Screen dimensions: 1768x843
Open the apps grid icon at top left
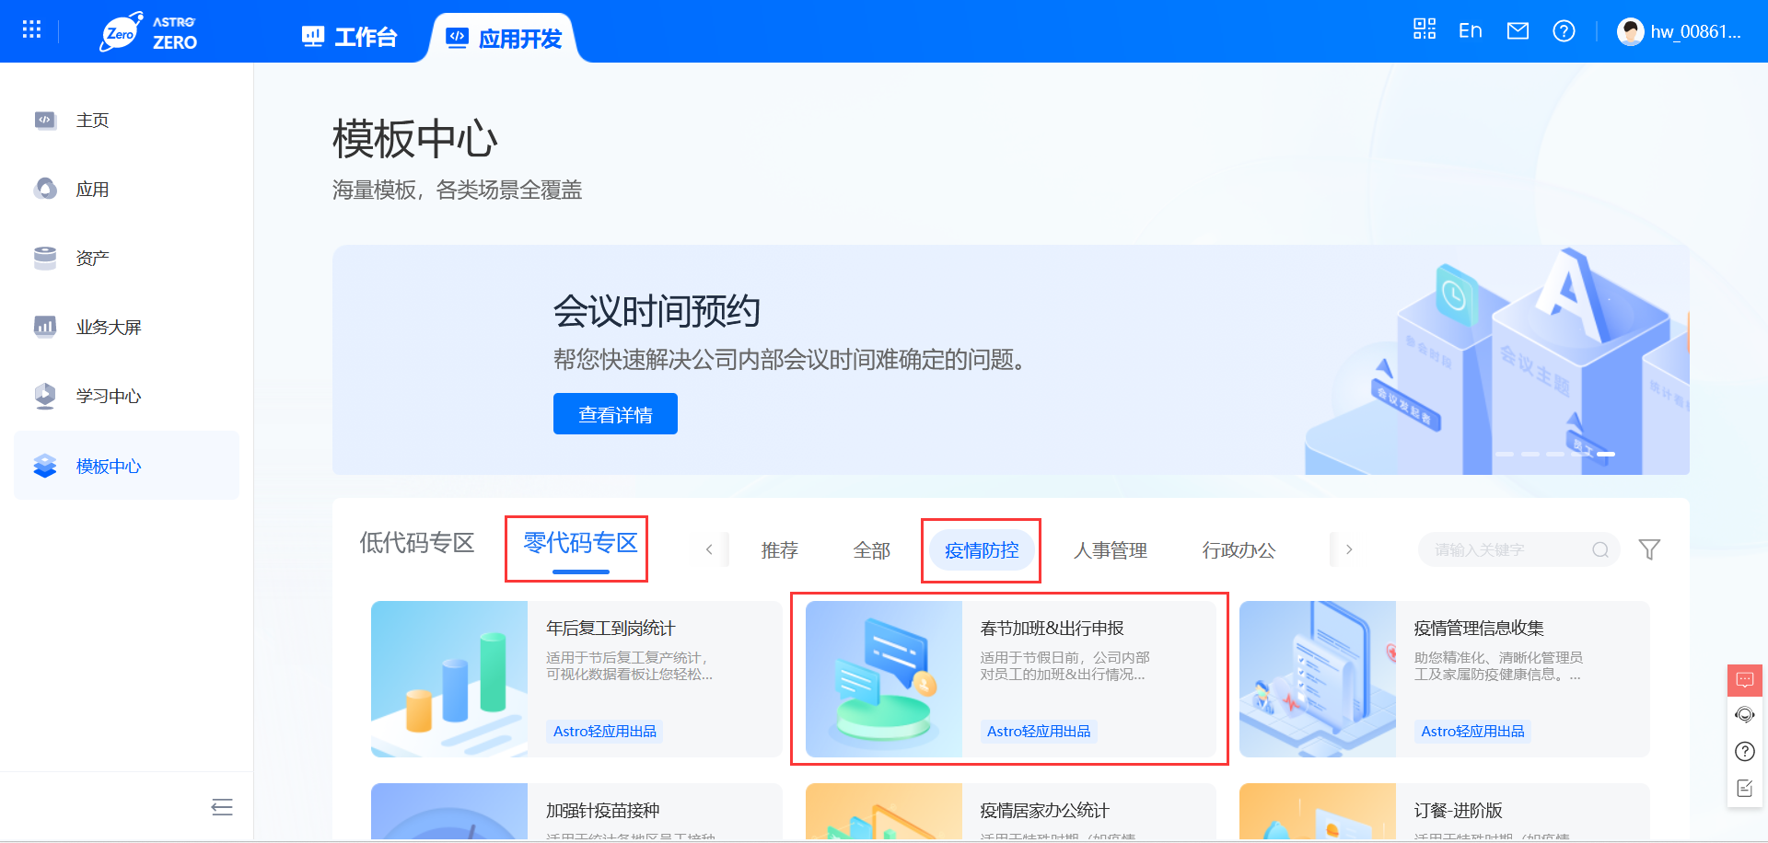point(30,30)
